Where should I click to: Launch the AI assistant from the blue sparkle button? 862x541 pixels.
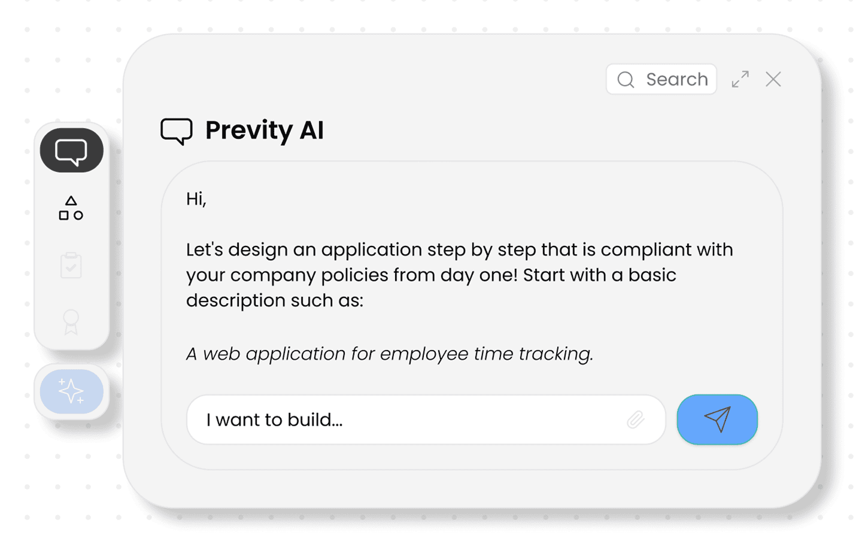point(71,391)
